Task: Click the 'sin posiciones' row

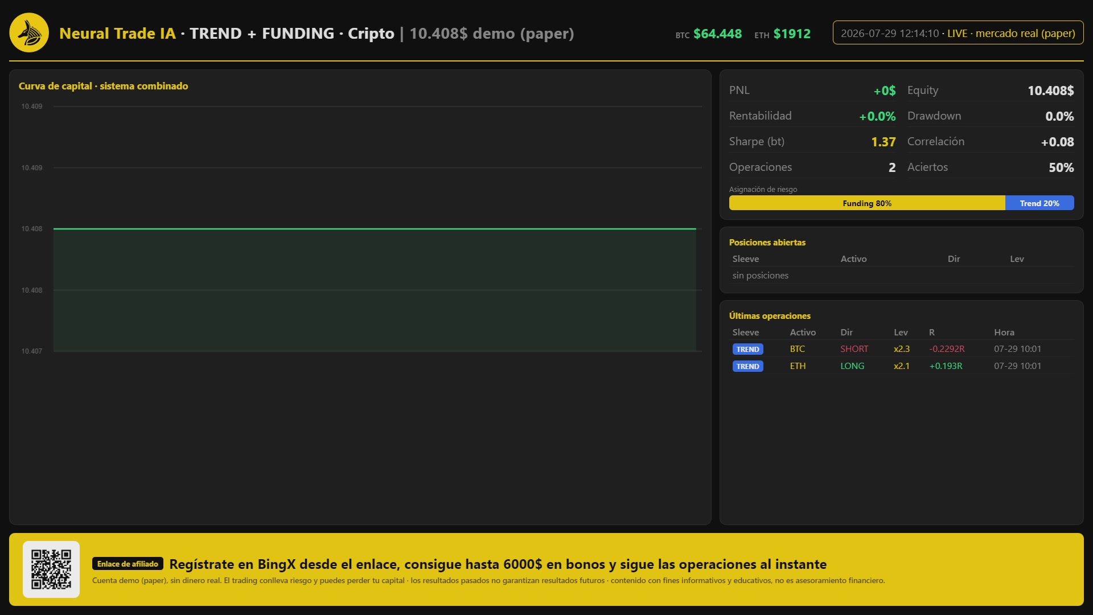Action: 902,276
